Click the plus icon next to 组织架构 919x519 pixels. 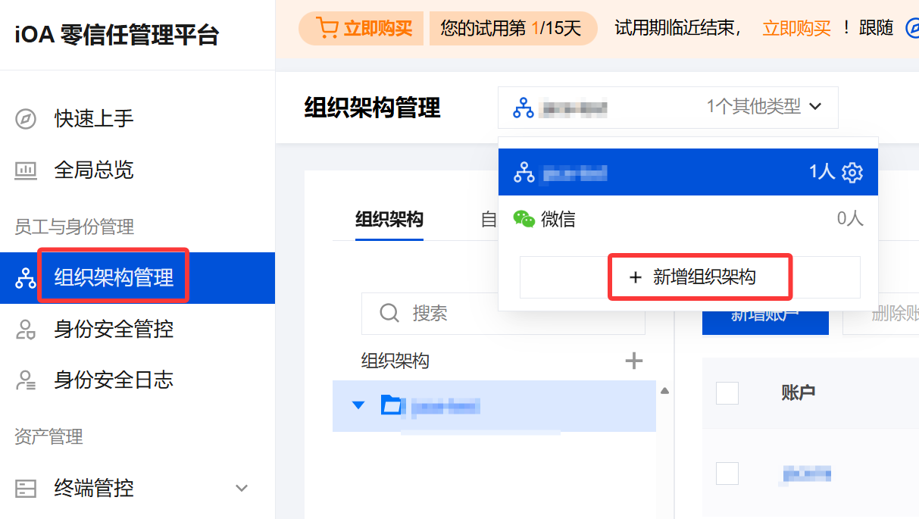[x=633, y=361]
